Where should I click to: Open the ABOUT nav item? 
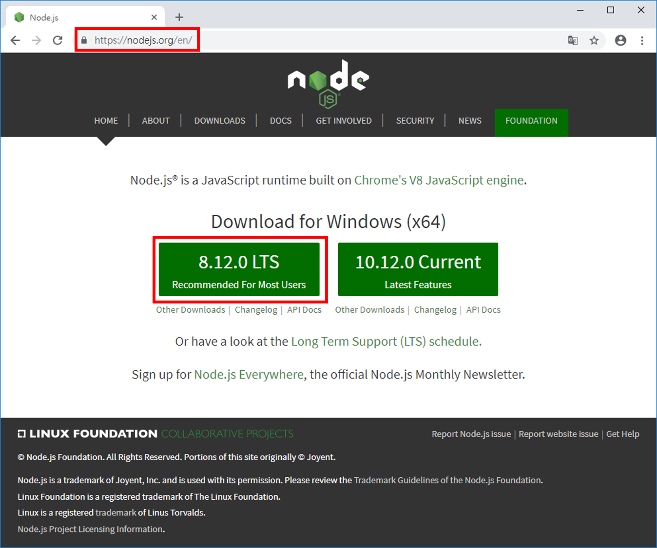(x=156, y=121)
